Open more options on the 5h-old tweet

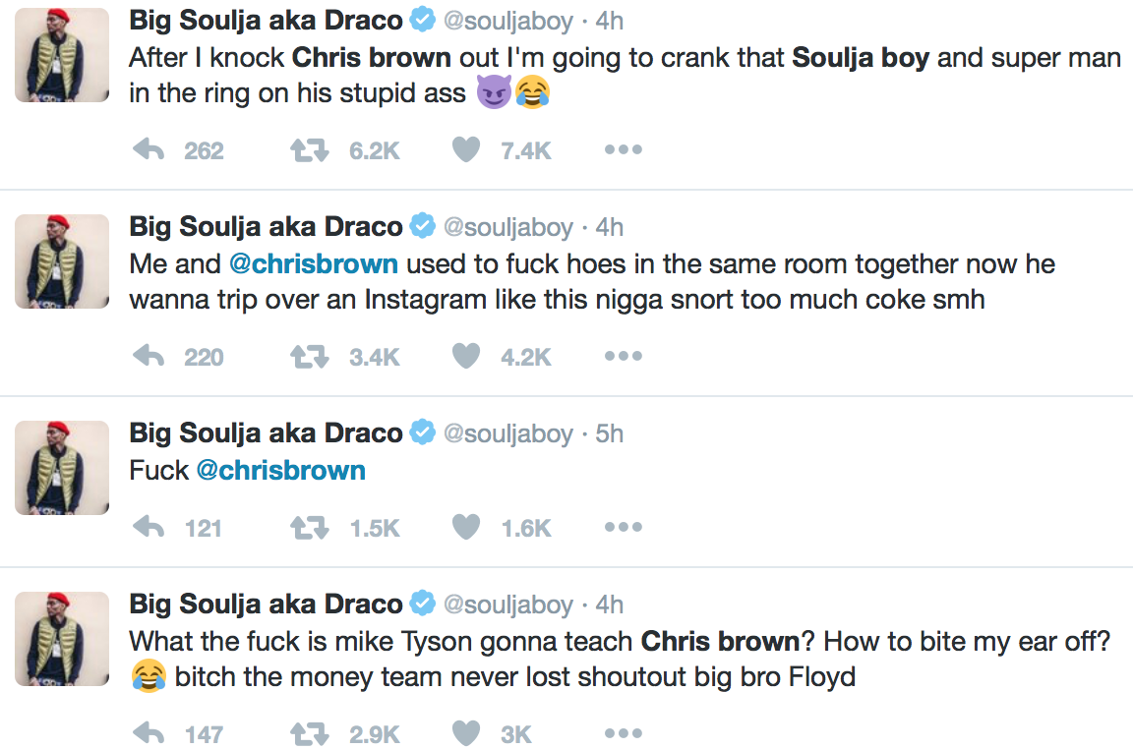[624, 528]
